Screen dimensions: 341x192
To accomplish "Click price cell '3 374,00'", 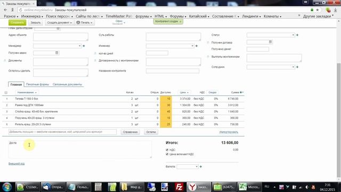I will (x=185, y=99).
